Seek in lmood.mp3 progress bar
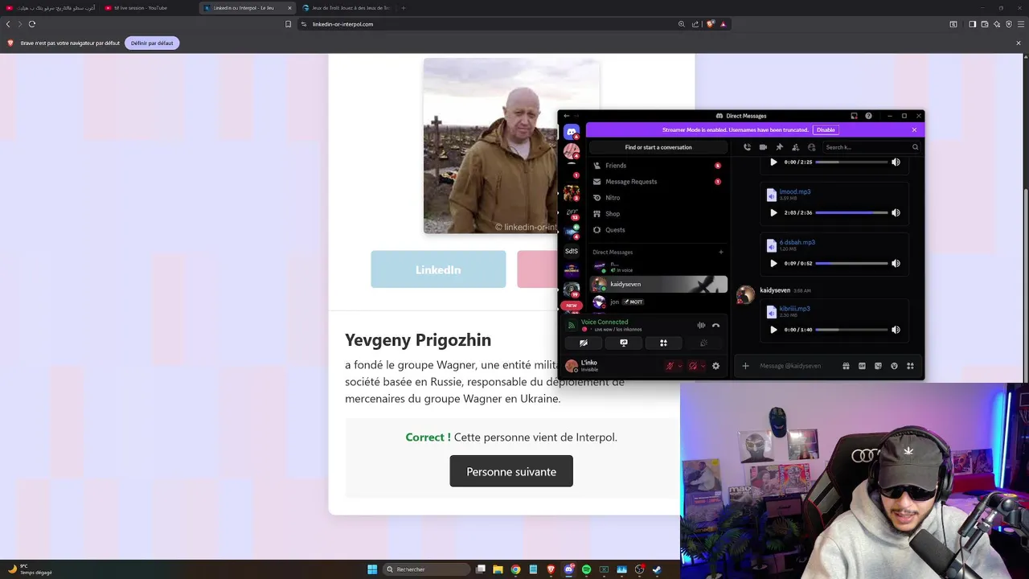Viewport: 1029px width, 579px height. [851, 212]
